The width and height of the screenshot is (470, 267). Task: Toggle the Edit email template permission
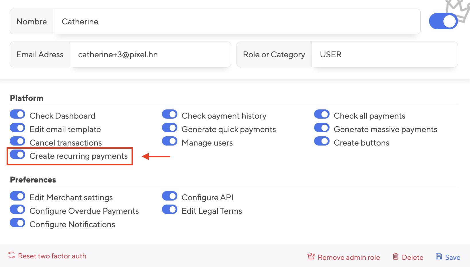pyautogui.click(x=17, y=127)
